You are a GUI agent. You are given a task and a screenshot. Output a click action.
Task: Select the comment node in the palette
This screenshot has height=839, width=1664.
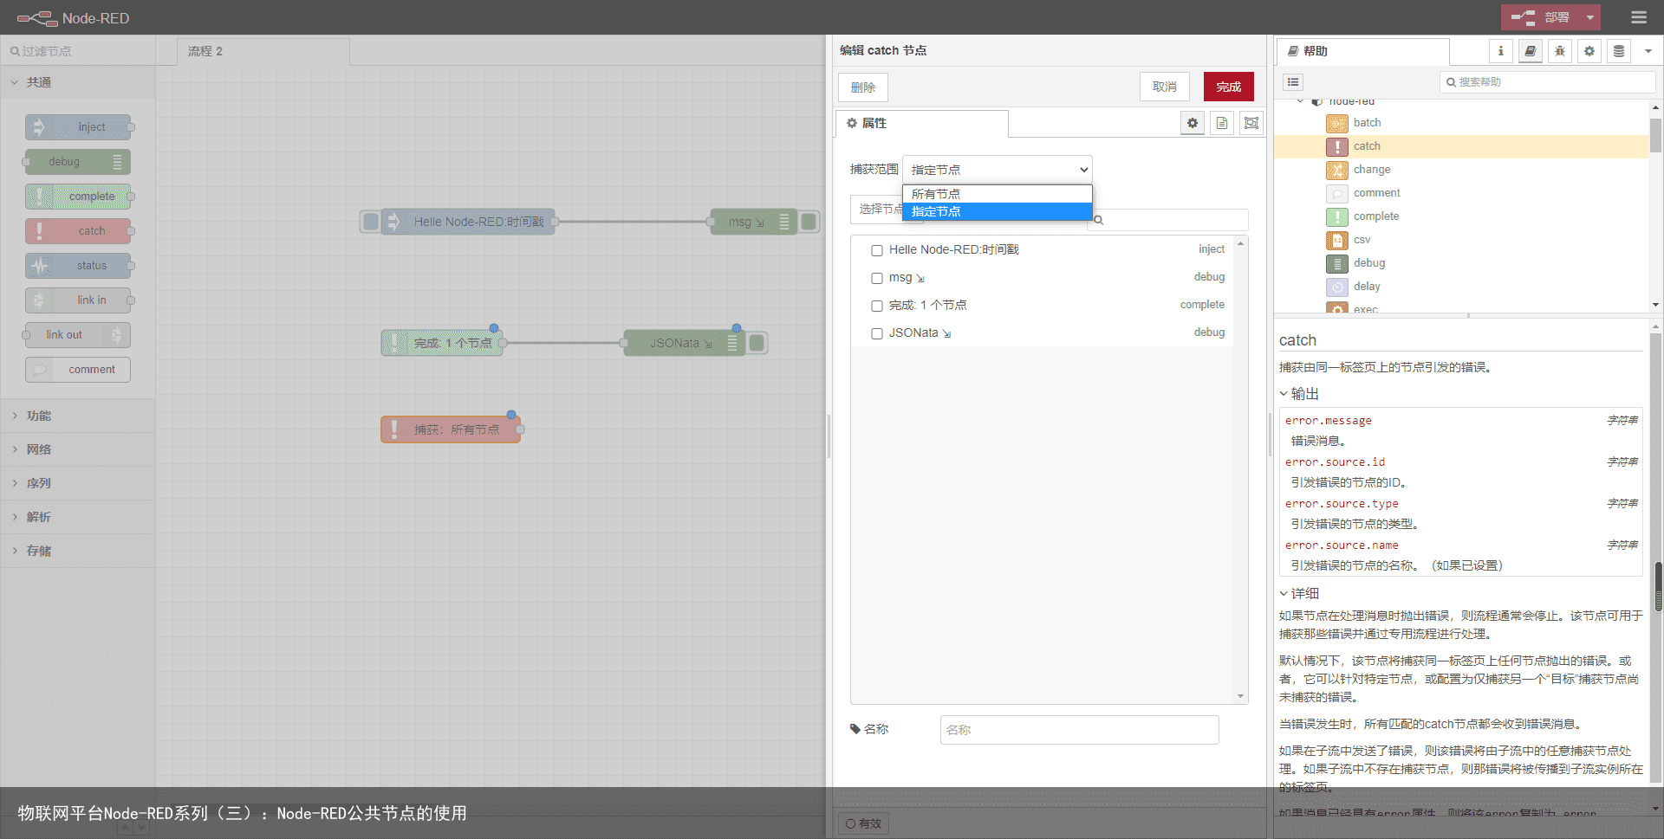[78, 370]
